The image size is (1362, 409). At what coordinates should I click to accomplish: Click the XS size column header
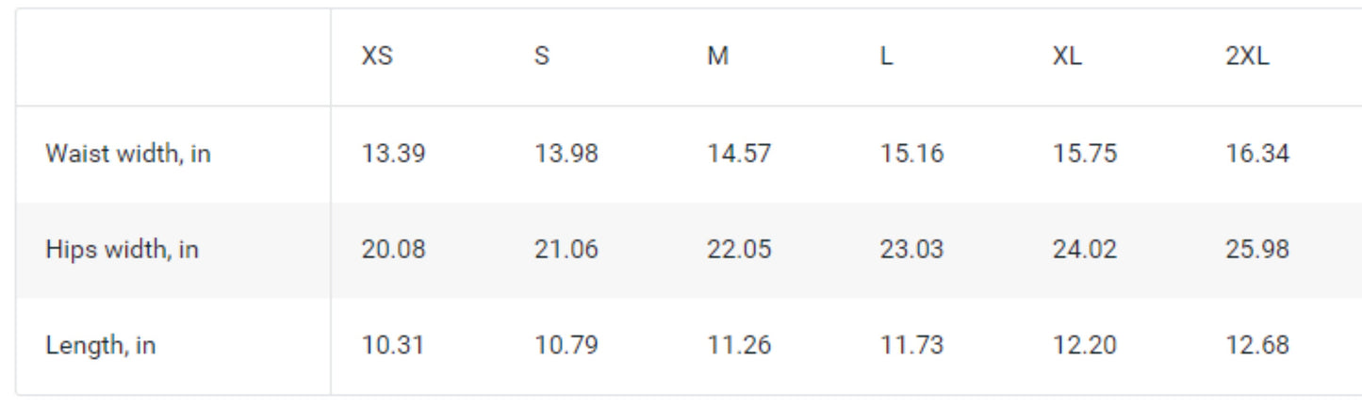pyautogui.click(x=377, y=57)
